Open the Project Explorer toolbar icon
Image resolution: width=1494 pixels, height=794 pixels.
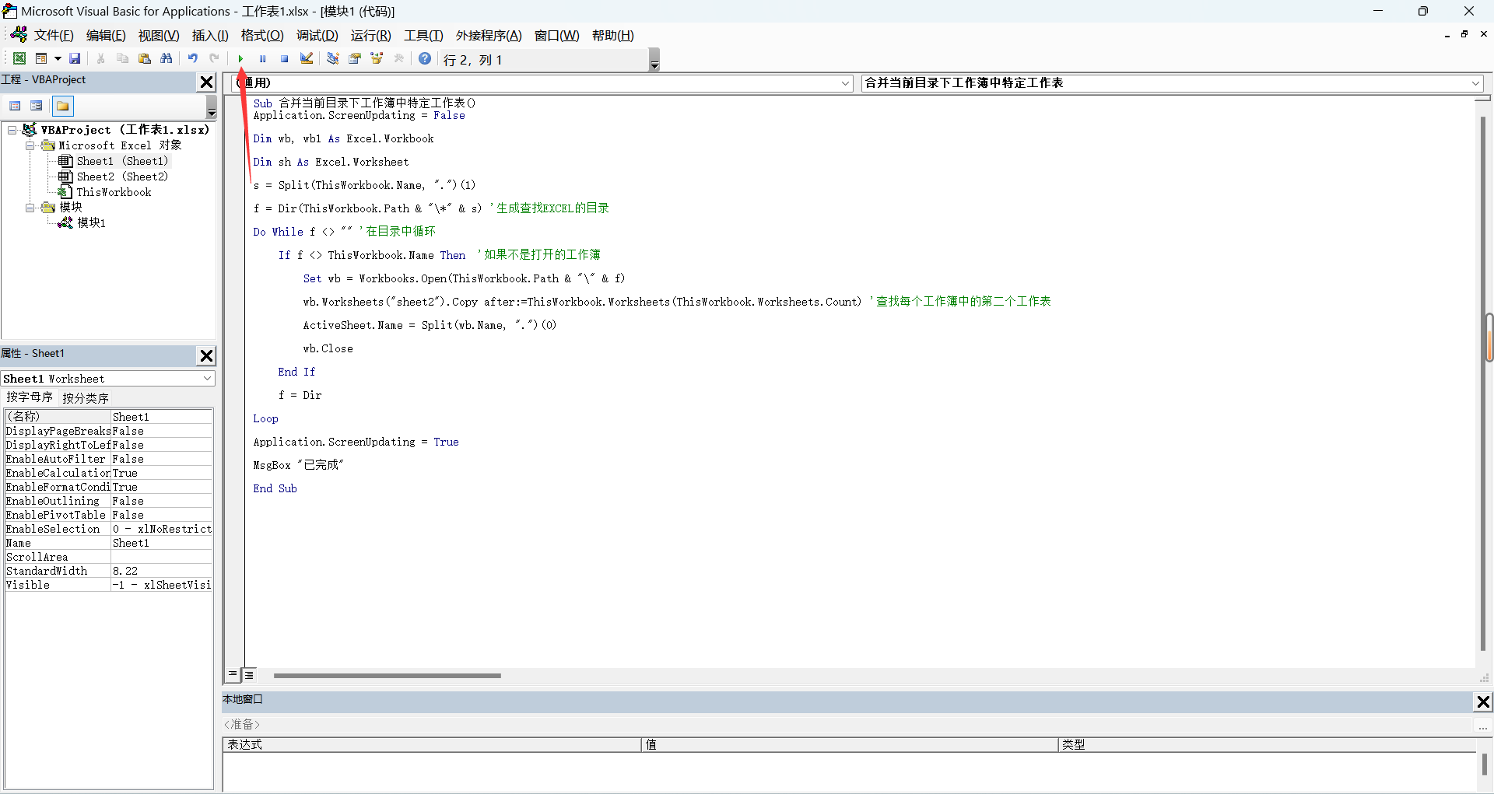pos(333,58)
